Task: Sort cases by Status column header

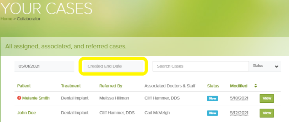Action: pos(213,86)
